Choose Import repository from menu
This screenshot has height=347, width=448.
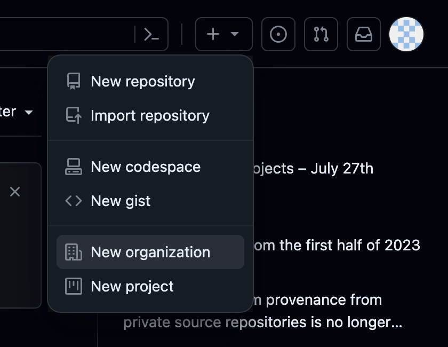coord(150,115)
